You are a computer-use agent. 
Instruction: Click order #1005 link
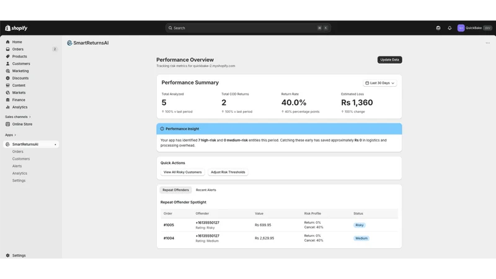(169, 225)
